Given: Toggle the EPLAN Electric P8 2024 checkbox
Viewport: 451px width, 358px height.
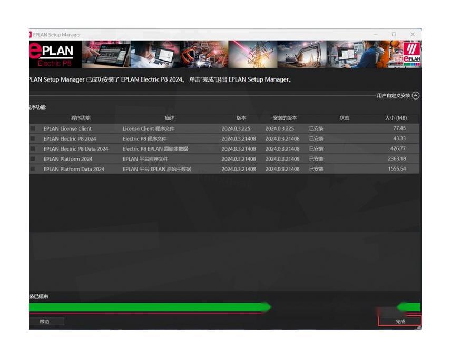Looking at the screenshot, I should pos(33,138).
